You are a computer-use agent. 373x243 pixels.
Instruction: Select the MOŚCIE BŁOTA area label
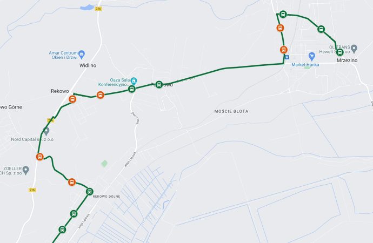(x=231, y=111)
